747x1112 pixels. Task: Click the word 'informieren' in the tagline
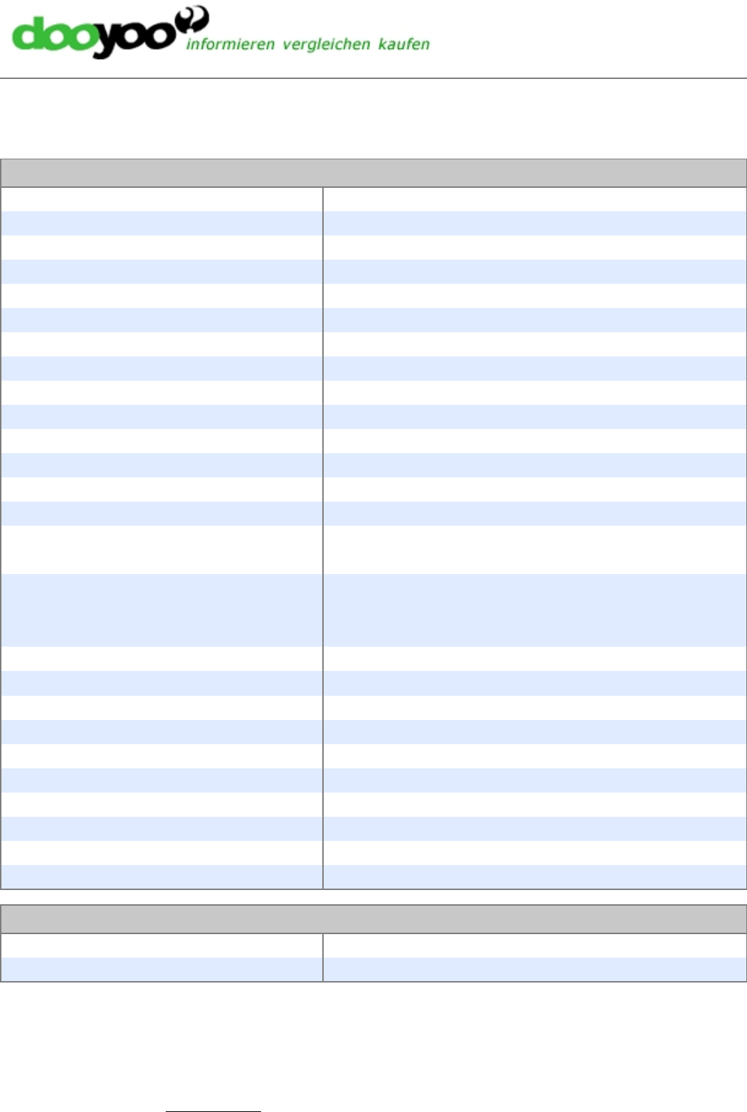pos(230,44)
